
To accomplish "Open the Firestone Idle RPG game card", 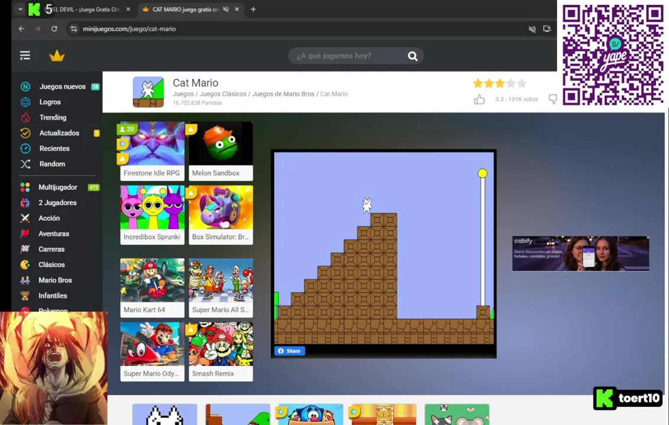I will [x=152, y=151].
